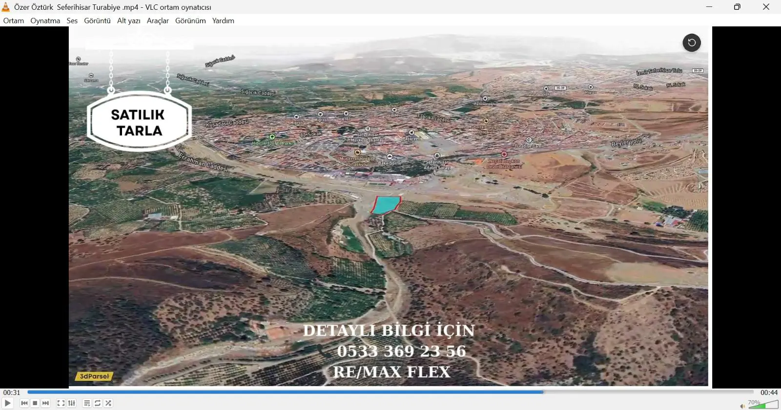Click the circular rotate icon in video

click(692, 42)
